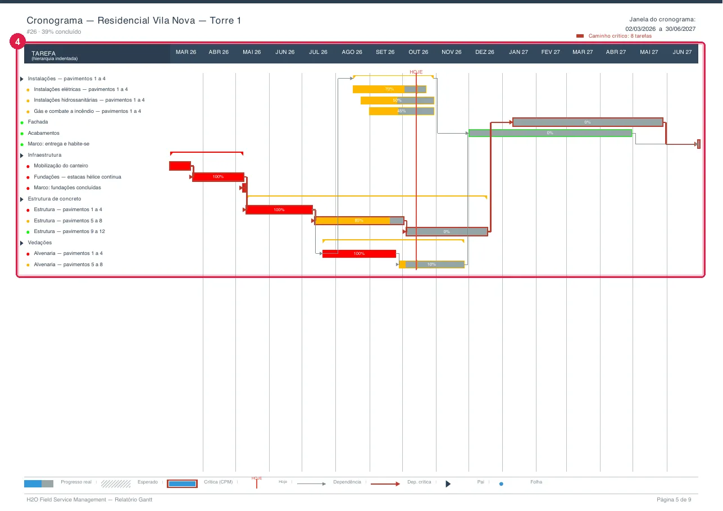Click the yellow dot for Alvenaria — pavimentos 5 a 8

coord(28,265)
